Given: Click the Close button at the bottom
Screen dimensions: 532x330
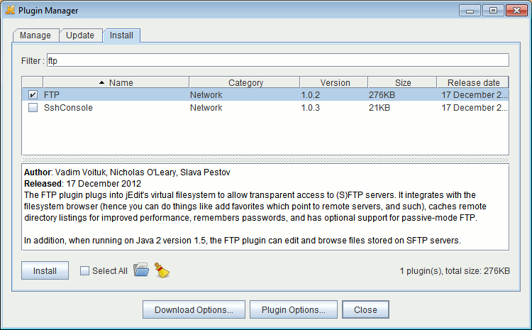Looking at the screenshot, I should pos(365,309).
